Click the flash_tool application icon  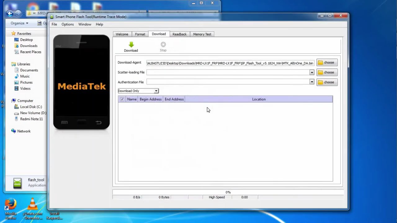point(17,183)
